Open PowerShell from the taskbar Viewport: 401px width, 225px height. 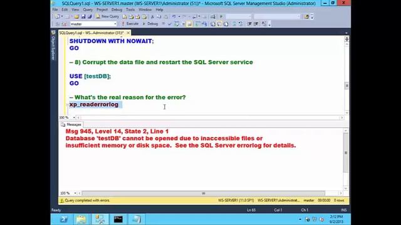pos(63,219)
